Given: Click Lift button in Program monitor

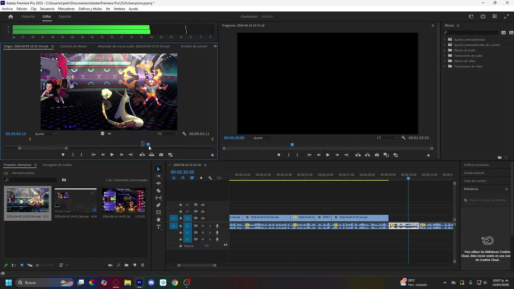Looking at the screenshot, I should (x=358, y=155).
